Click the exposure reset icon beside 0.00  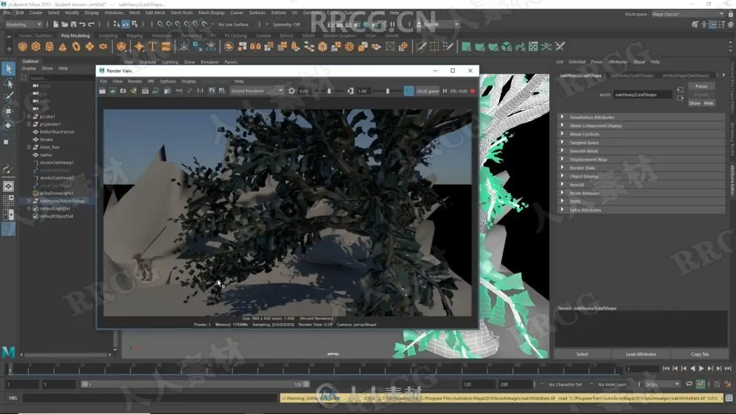292,91
